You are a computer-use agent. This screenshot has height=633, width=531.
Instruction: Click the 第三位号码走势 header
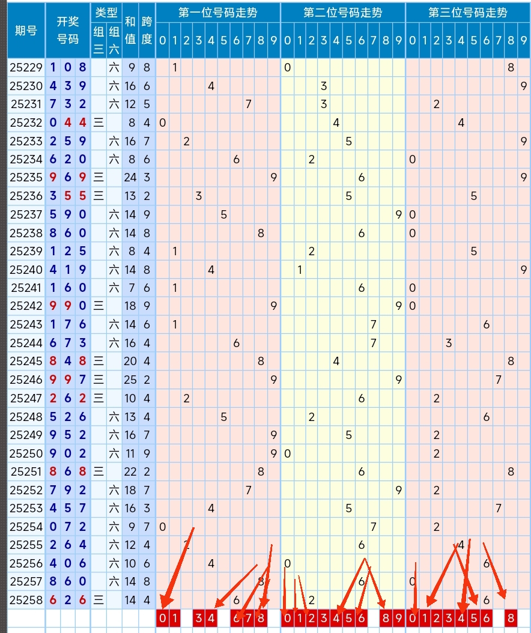click(467, 13)
